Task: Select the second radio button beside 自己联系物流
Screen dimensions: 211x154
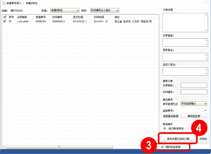Action: pos(187,128)
